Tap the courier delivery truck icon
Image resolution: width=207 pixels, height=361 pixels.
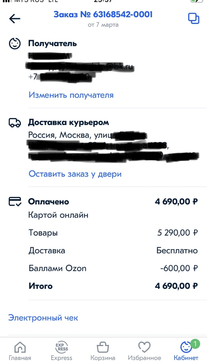coord(15,123)
